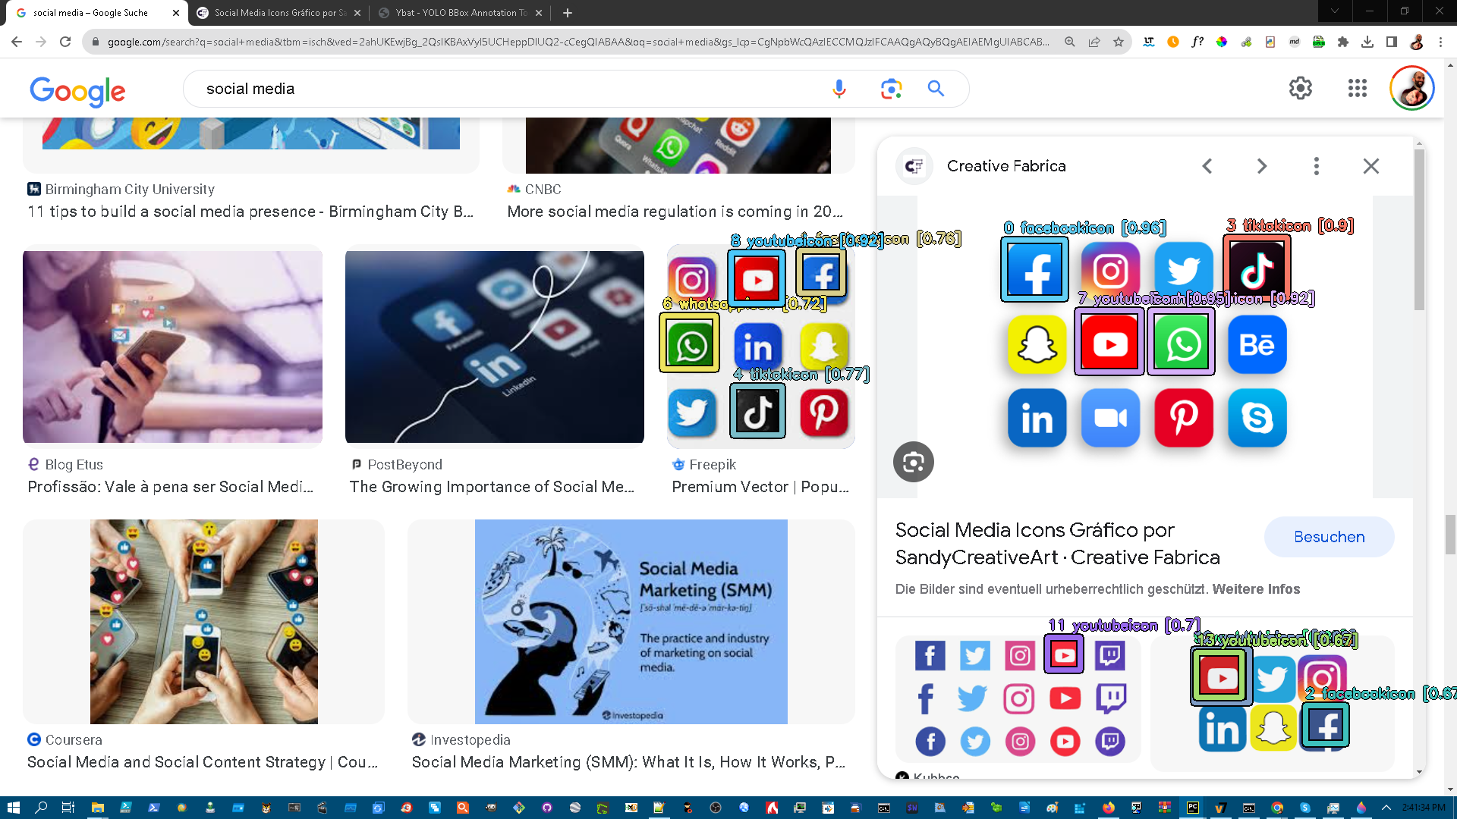Open File Explorer from the taskbar
1457x819 pixels.
97,808
